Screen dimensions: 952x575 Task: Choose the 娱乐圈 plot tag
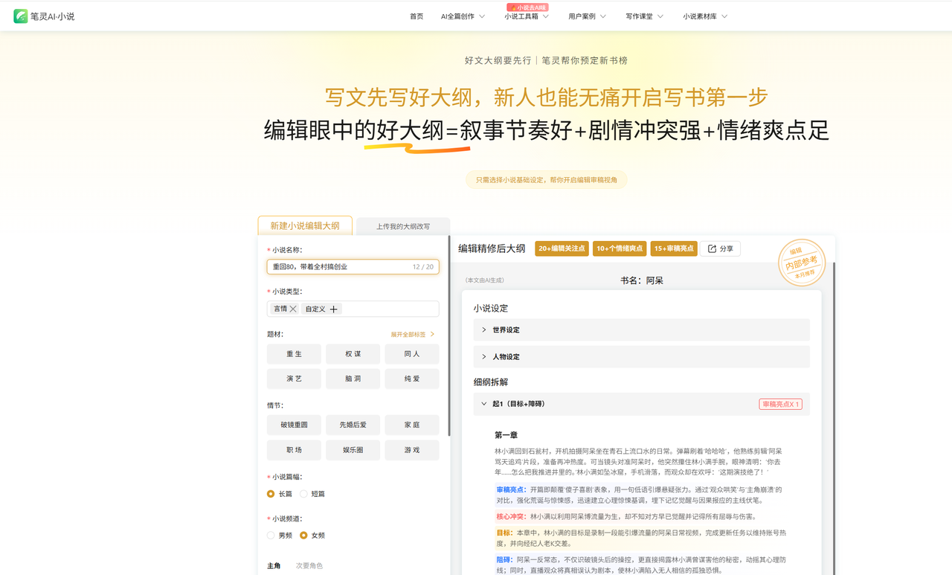(x=353, y=450)
